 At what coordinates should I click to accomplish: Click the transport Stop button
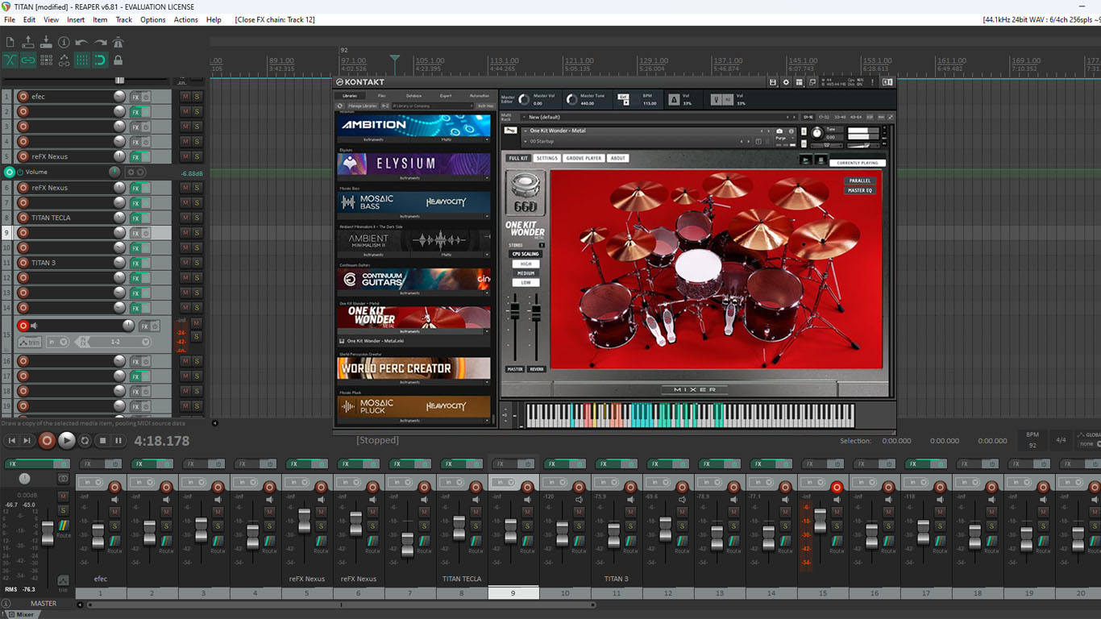click(x=102, y=441)
